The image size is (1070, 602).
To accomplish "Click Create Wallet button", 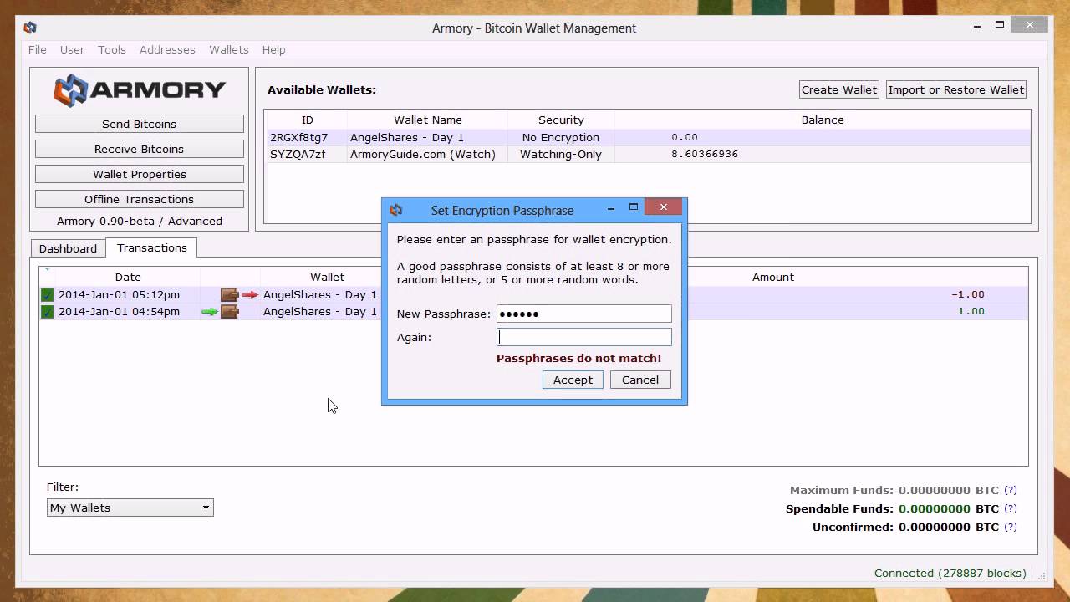I will point(839,89).
